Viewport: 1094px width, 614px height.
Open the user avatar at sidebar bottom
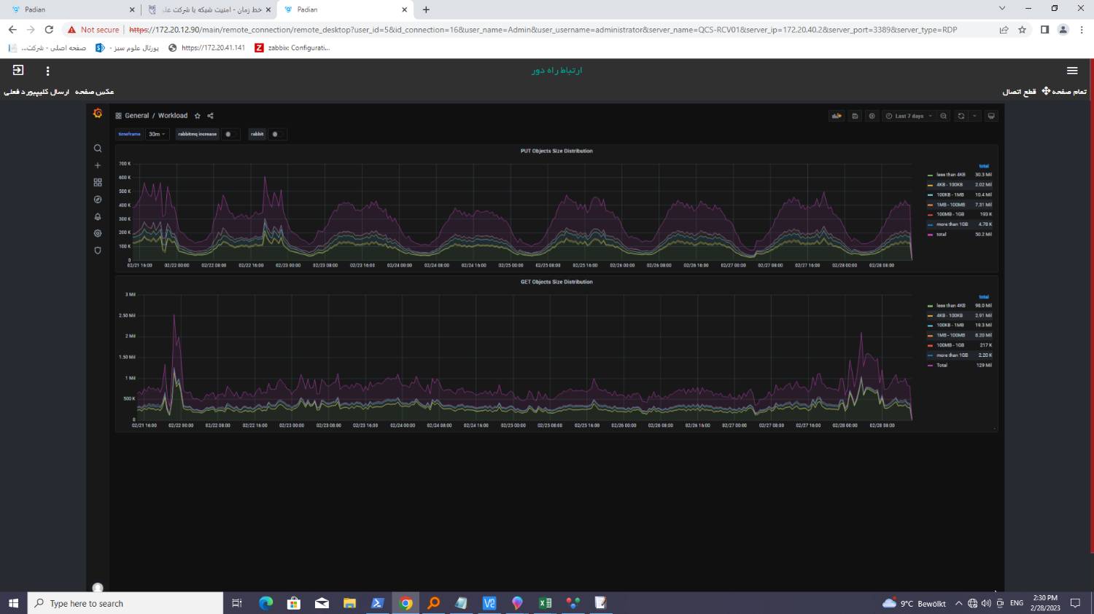(98, 588)
